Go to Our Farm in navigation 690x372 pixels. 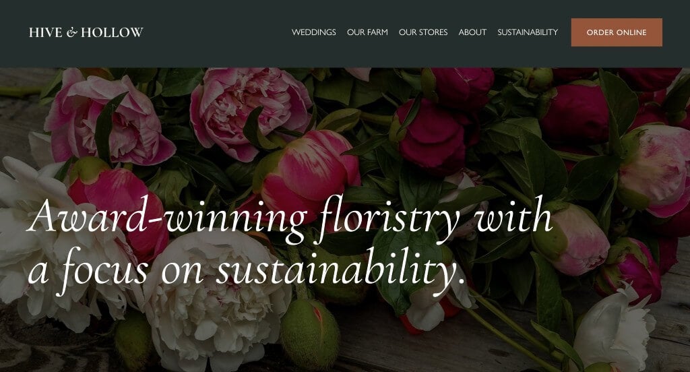coord(367,32)
